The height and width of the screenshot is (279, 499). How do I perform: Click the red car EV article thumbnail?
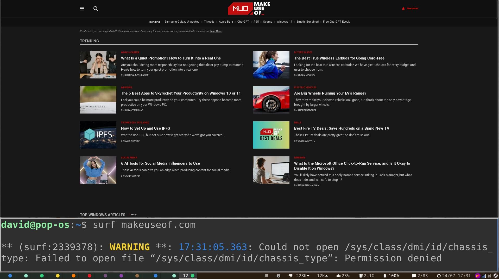pyautogui.click(x=271, y=100)
